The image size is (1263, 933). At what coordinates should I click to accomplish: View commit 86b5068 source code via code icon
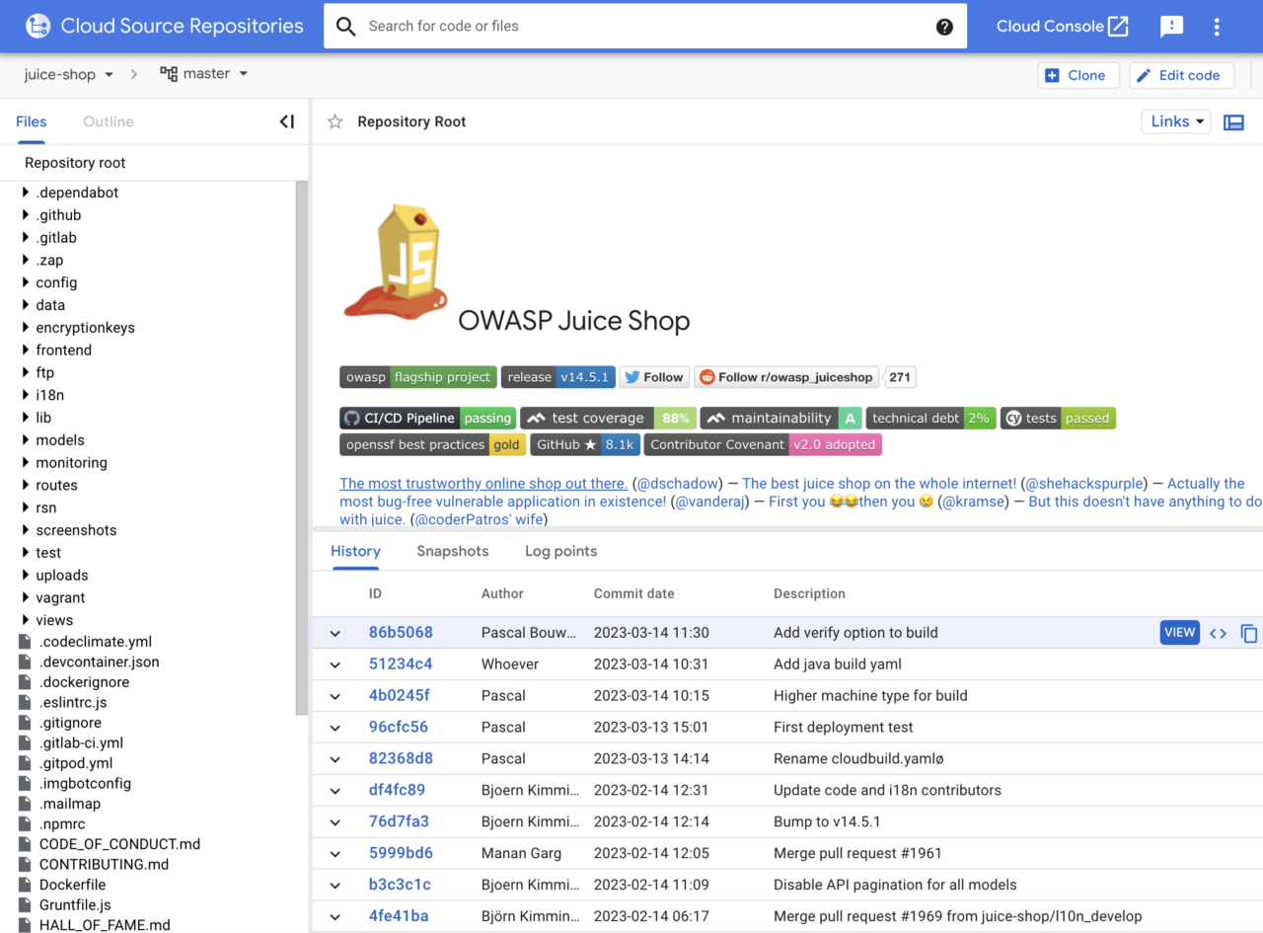click(x=1218, y=633)
